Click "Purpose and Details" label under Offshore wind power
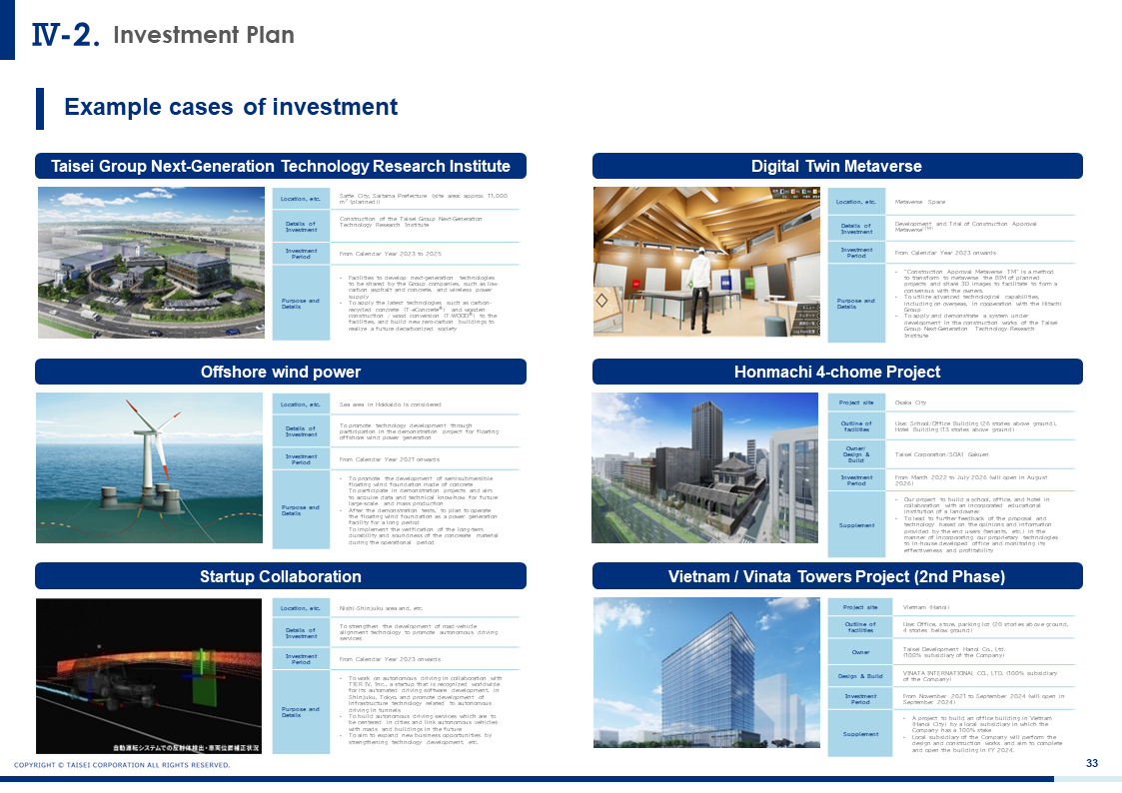This screenshot has height=793, width=1122. point(301,510)
